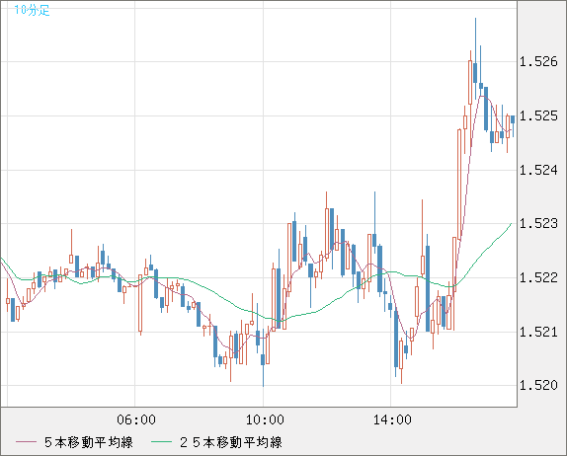Click the 10:00 time axis label
Image resolution: width=567 pixels, height=456 pixels.
coord(265,419)
